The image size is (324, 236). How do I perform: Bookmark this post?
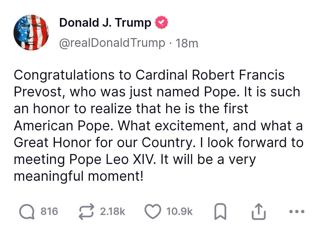click(220, 212)
